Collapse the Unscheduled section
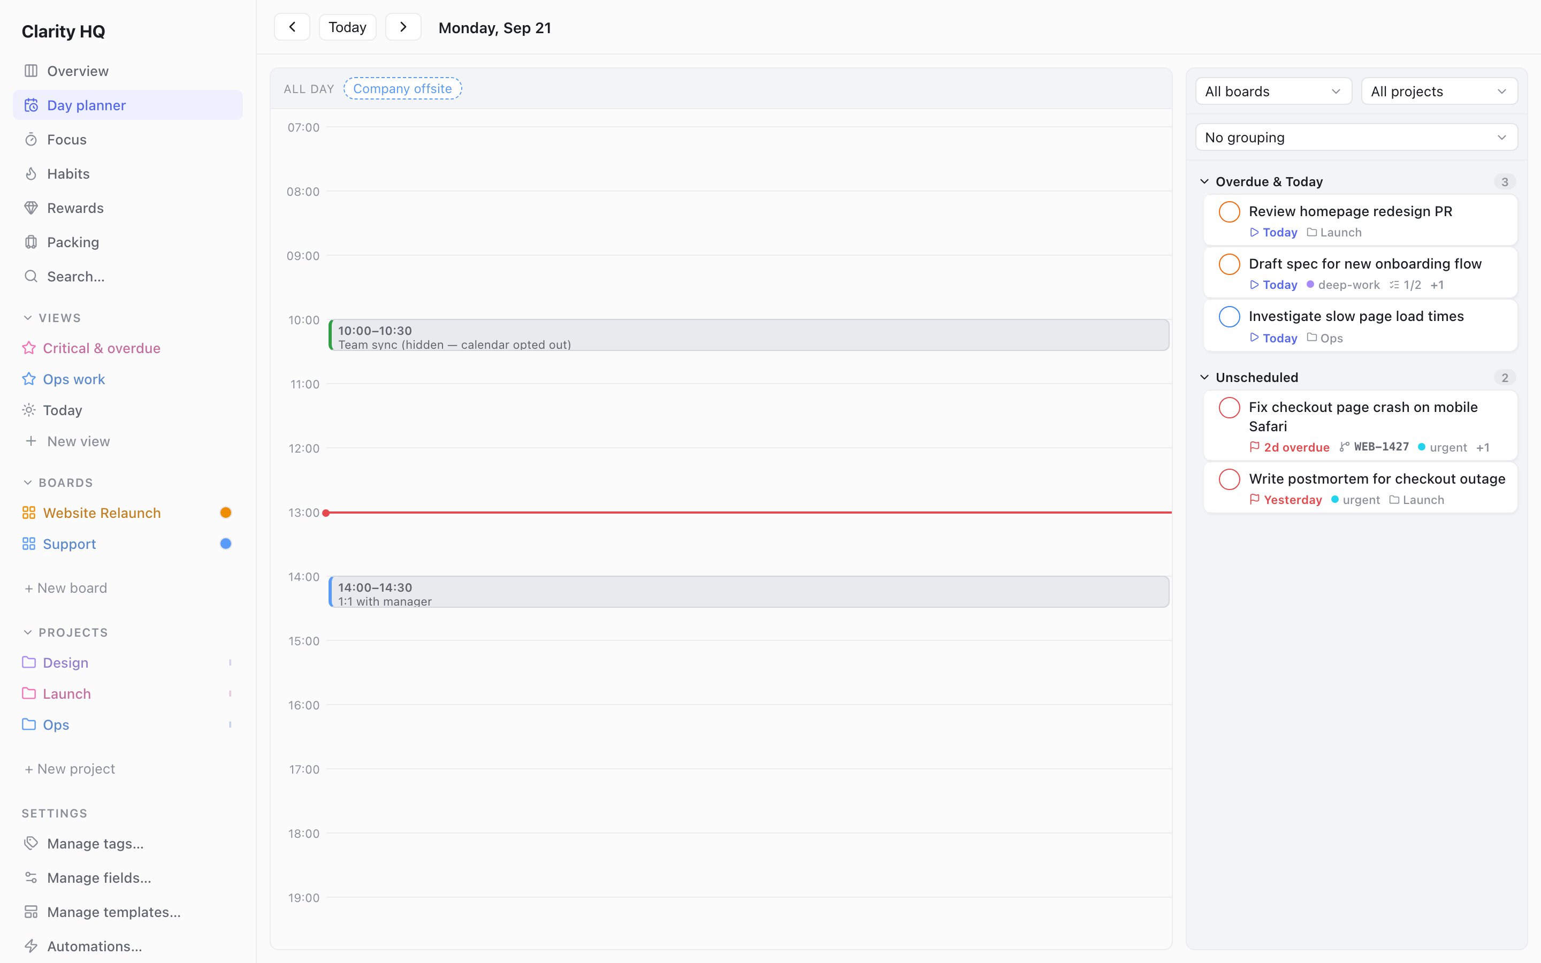The height and width of the screenshot is (963, 1541). pos(1204,377)
